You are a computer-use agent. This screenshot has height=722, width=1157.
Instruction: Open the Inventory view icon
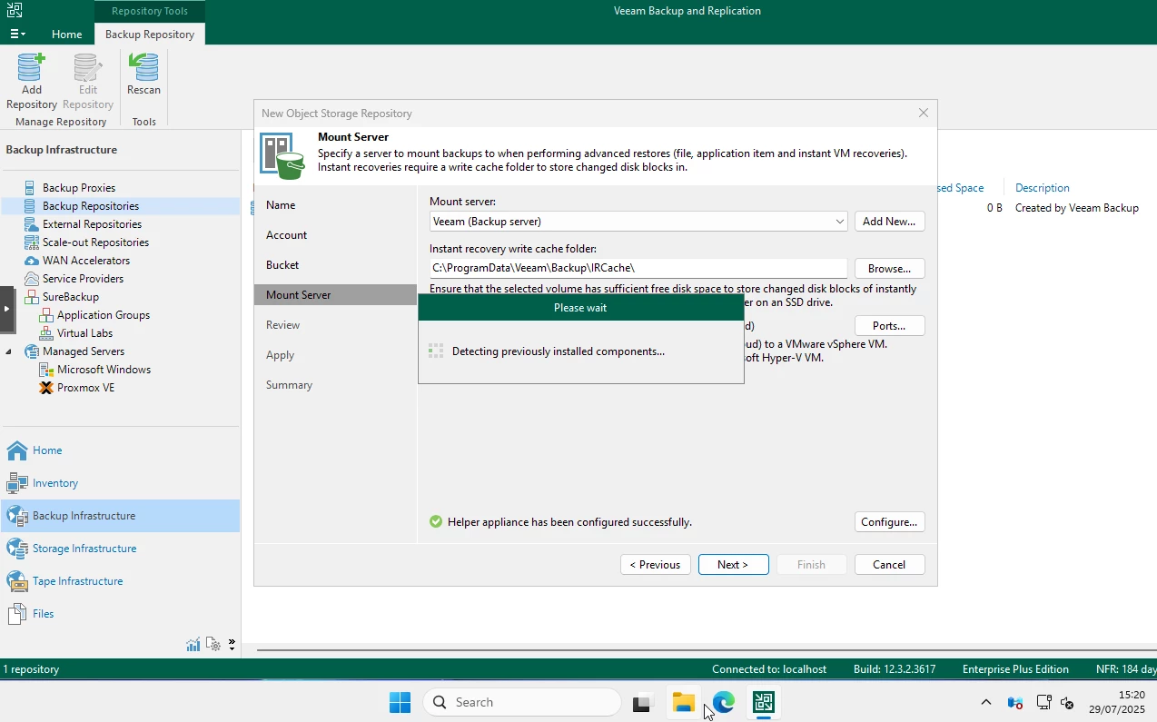(17, 483)
